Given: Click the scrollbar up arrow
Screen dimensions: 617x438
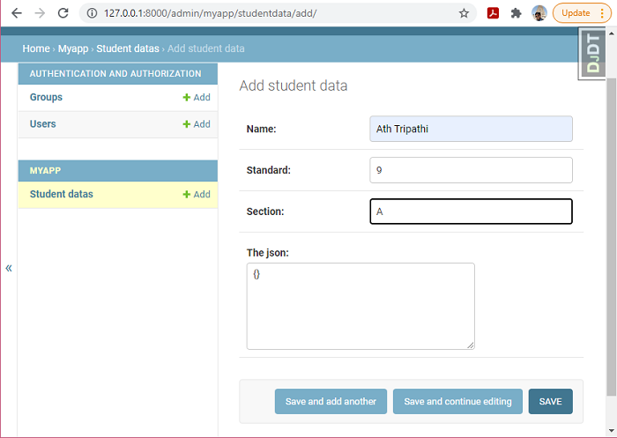Looking at the screenshot, I should 611,33.
